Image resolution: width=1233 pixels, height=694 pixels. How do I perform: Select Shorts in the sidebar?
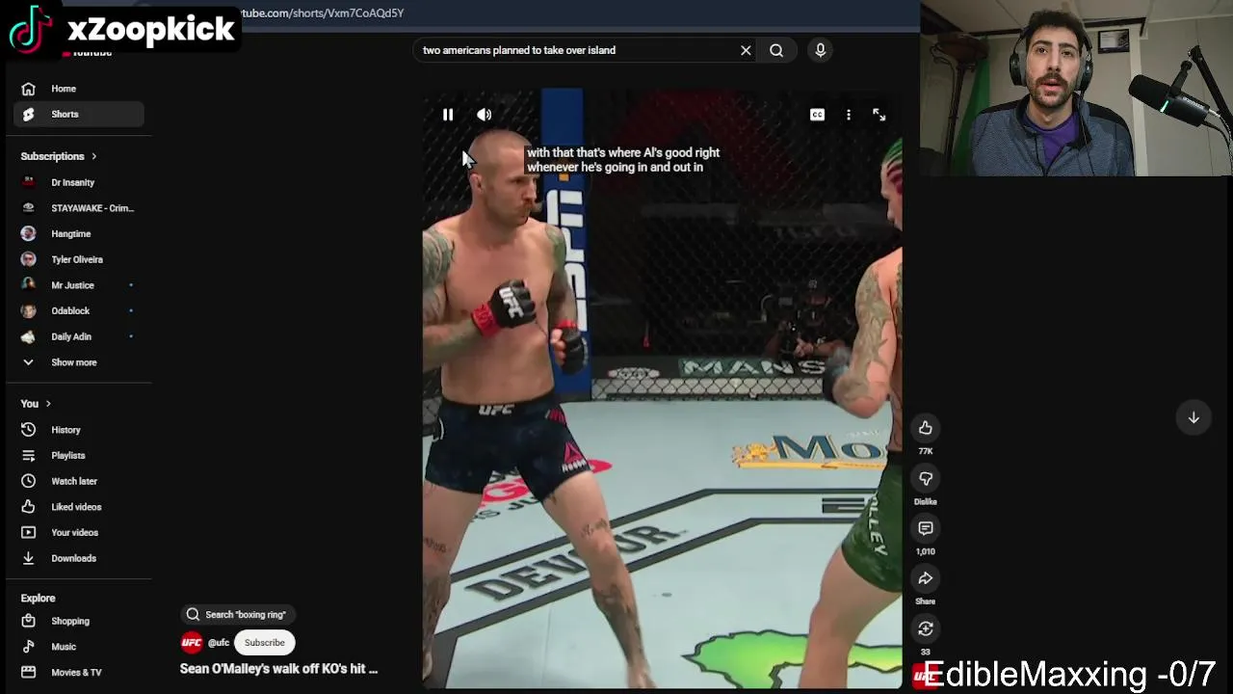pyautogui.click(x=79, y=114)
